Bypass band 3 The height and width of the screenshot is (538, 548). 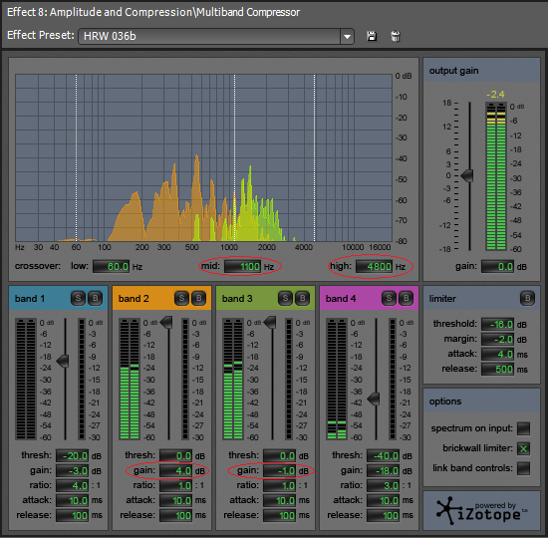(302, 298)
